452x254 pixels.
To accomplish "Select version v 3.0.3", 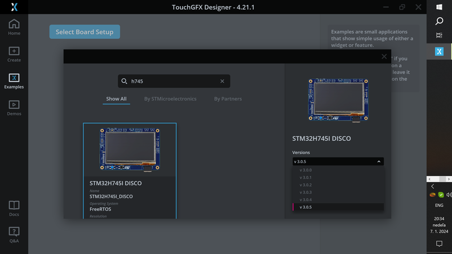I will pyautogui.click(x=338, y=193).
